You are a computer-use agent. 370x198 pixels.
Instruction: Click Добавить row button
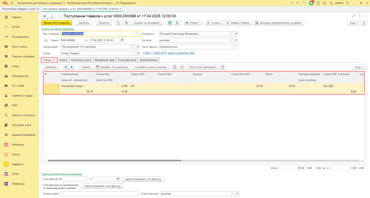(51, 67)
